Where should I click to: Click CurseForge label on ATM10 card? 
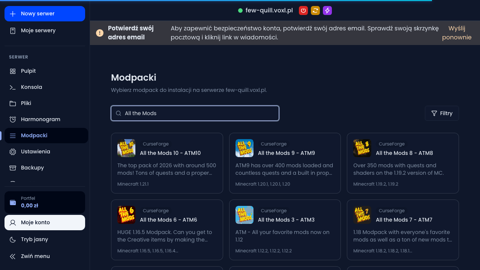156,144
